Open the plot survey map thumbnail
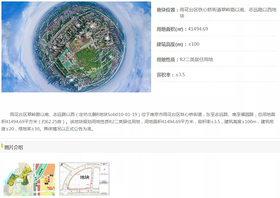Screen dimensions: 280x198 click(84, 178)
